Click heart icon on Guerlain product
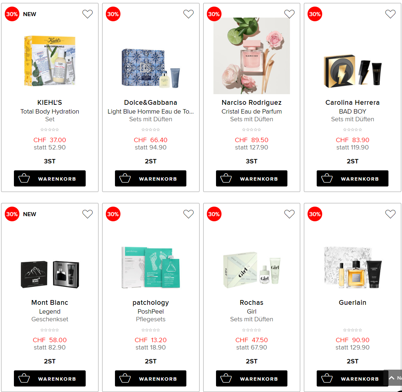 (x=390, y=214)
